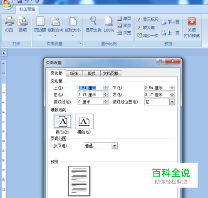Adjust Bottom margin spinner arrows
208x198 pixels.
172,88
